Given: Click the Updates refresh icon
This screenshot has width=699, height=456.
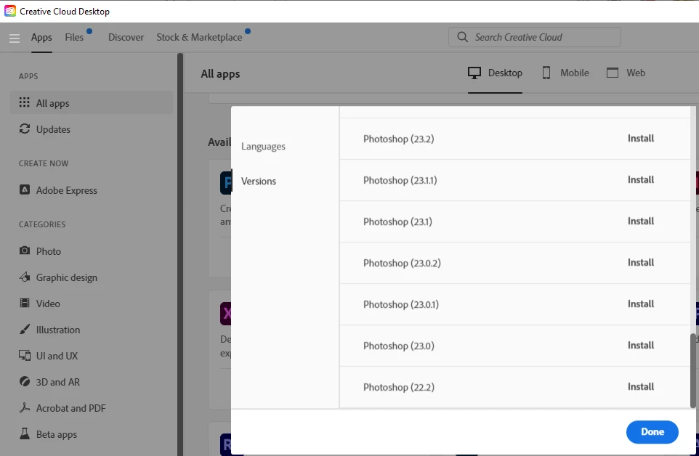Looking at the screenshot, I should pyautogui.click(x=25, y=129).
